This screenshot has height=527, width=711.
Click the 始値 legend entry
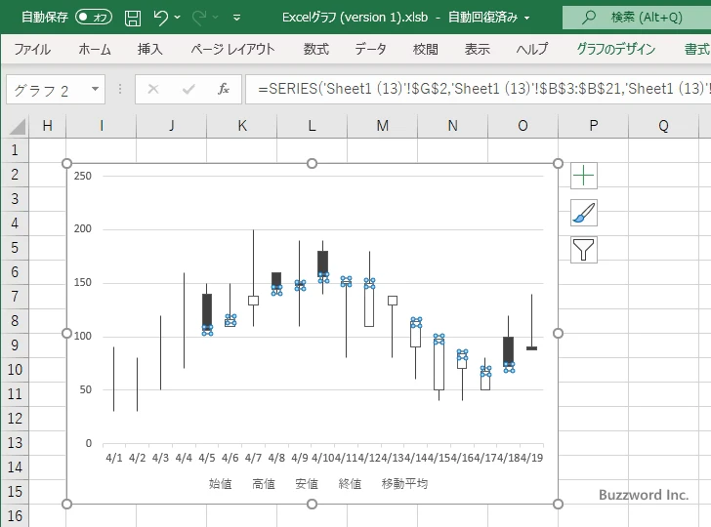pyautogui.click(x=221, y=484)
